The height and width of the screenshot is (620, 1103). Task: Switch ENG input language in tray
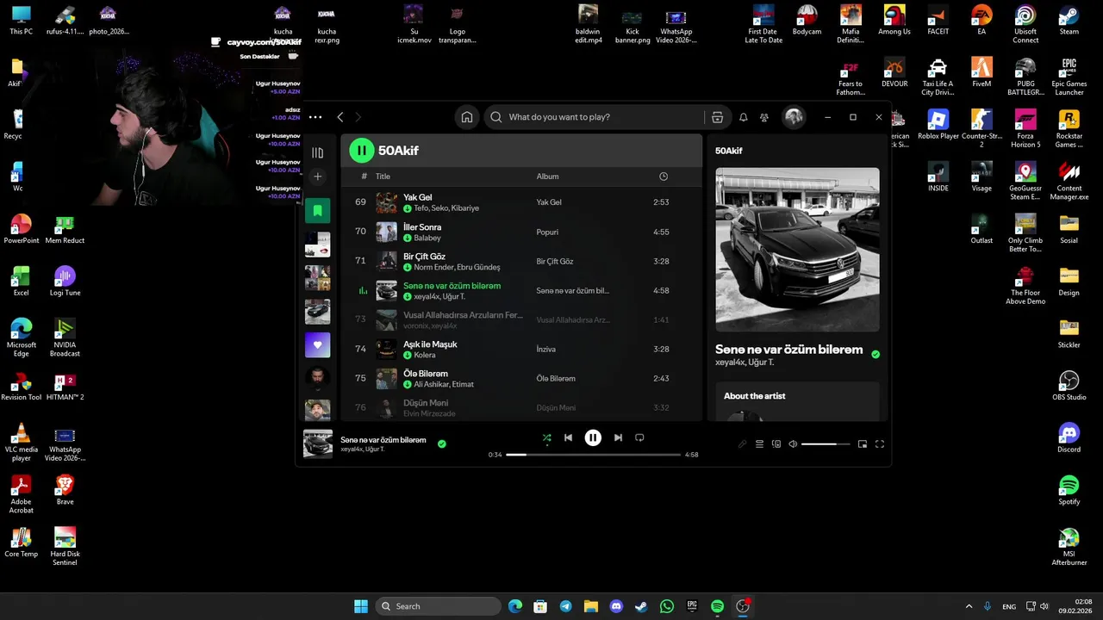pos(1009,606)
